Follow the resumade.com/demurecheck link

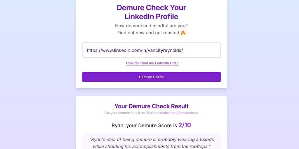pos(176,113)
